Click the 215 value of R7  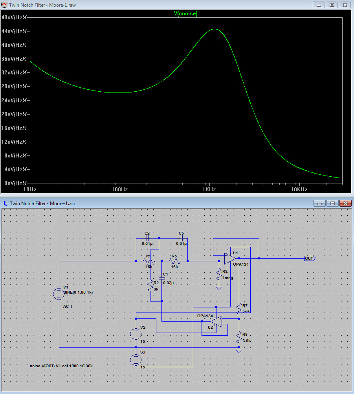[x=246, y=312]
